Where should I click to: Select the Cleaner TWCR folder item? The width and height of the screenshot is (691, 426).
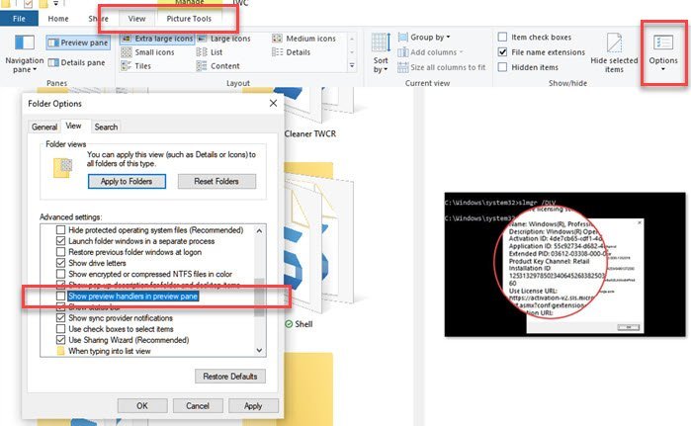click(x=310, y=133)
